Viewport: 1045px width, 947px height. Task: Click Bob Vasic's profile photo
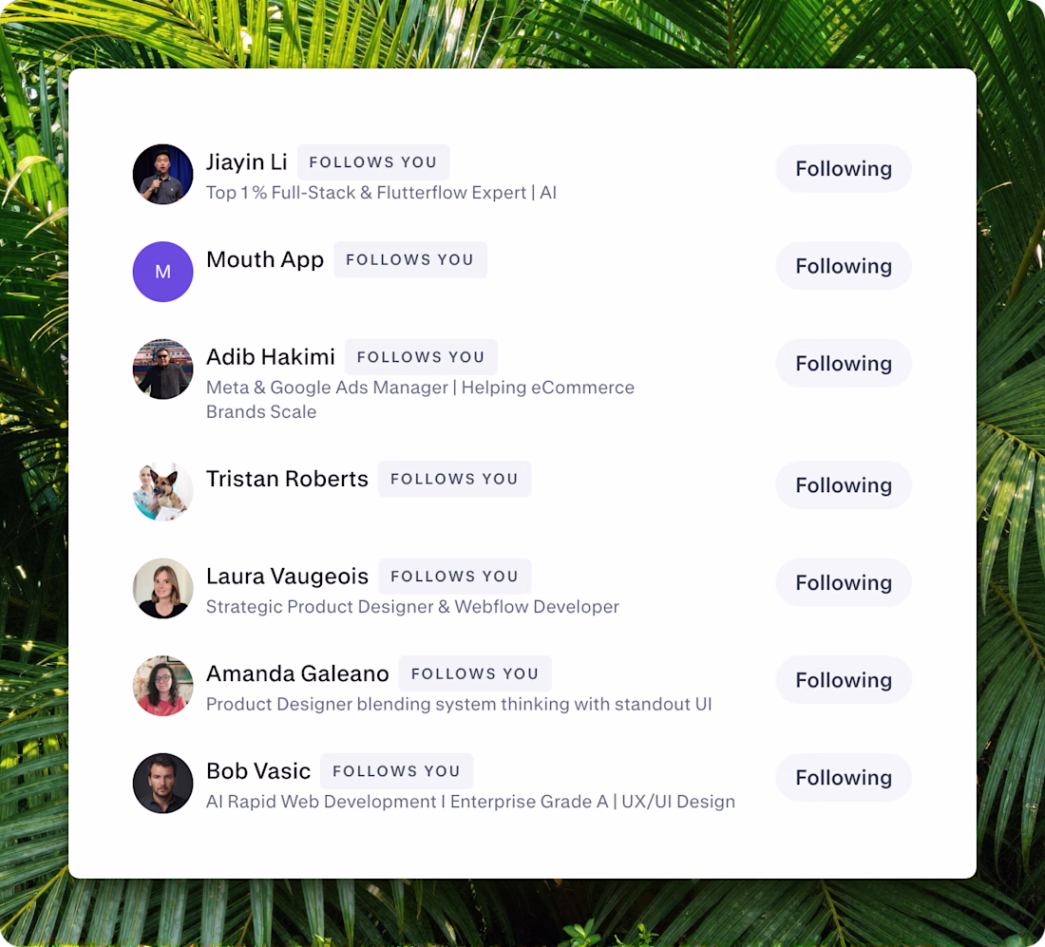coord(162,784)
